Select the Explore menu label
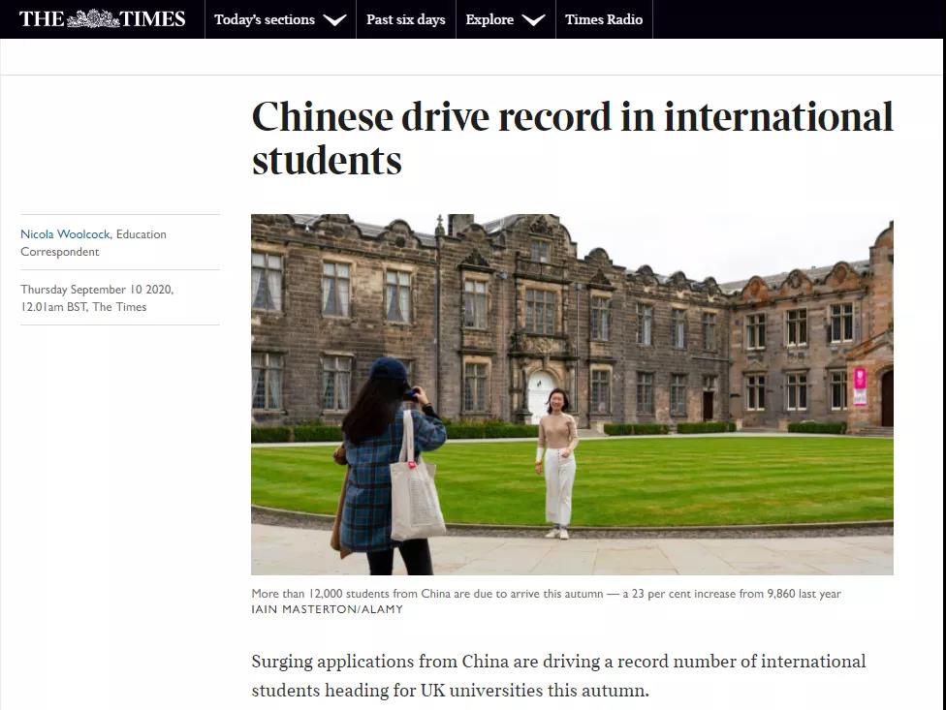Image resolution: width=946 pixels, height=710 pixels. [489, 19]
